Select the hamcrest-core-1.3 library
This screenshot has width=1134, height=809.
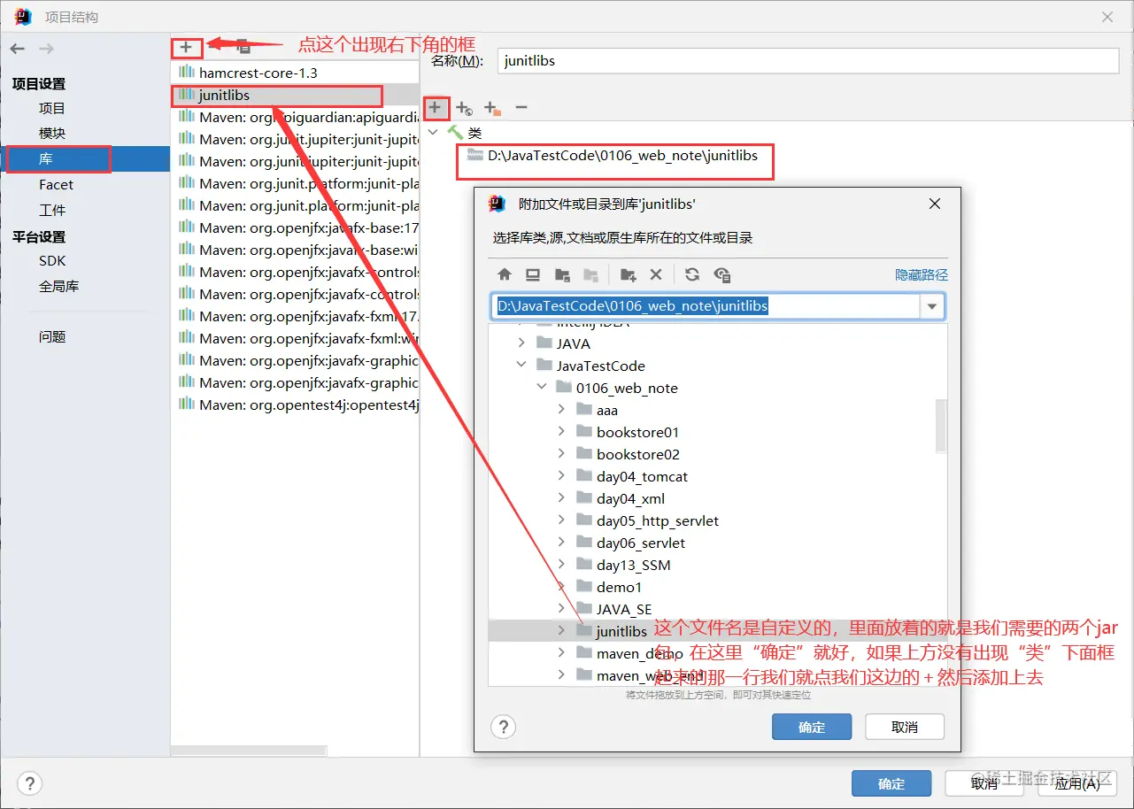pos(258,73)
